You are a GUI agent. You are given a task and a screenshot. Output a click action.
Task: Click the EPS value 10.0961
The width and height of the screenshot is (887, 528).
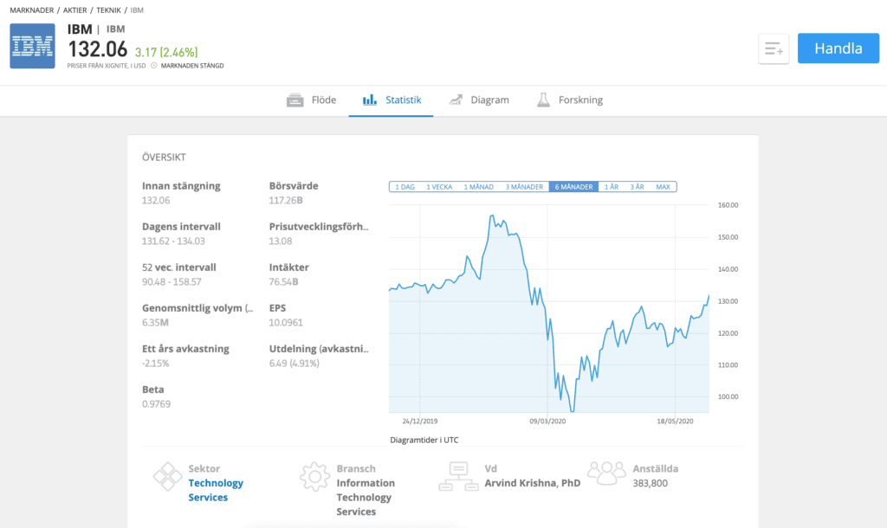click(x=286, y=322)
